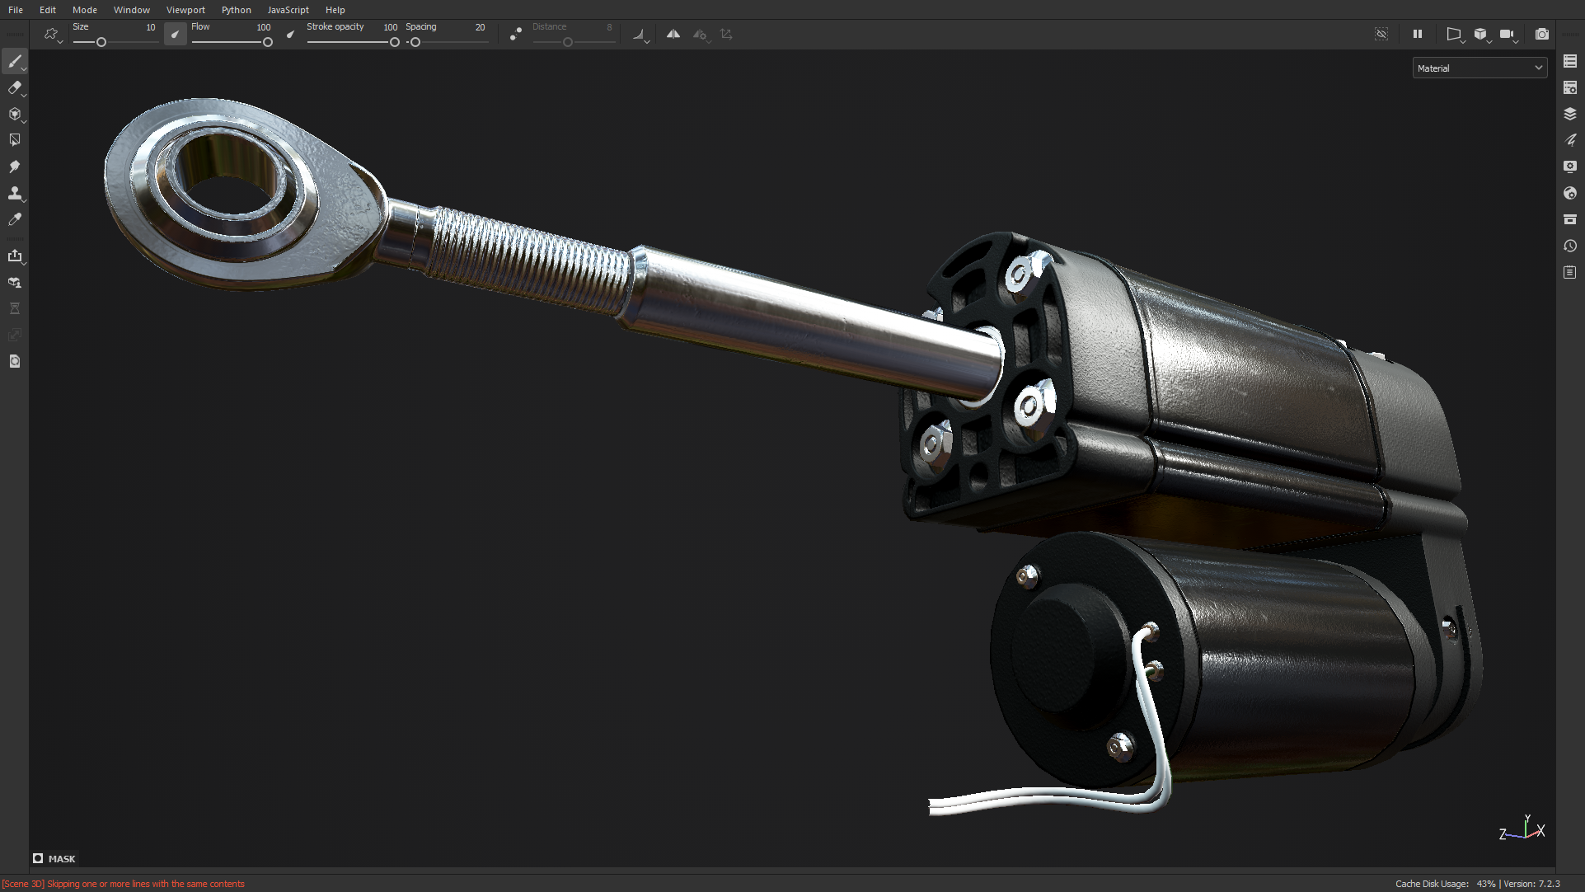Viewport: 1585px width, 892px height.
Task: Toggle mask visibility in the viewport
Action: tap(1381, 35)
